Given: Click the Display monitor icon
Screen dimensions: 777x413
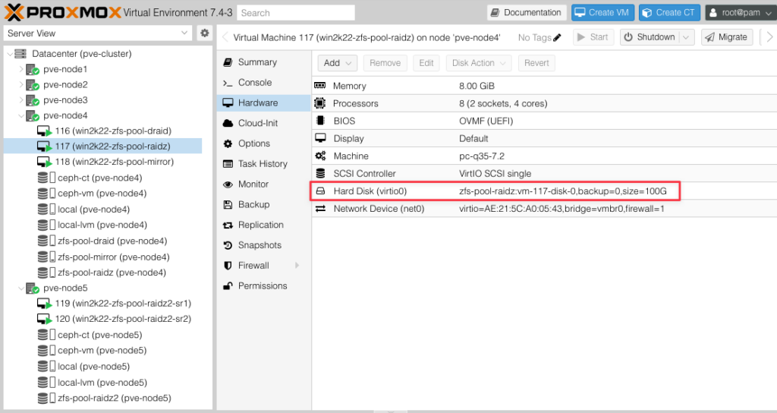Looking at the screenshot, I should [x=321, y=138].
